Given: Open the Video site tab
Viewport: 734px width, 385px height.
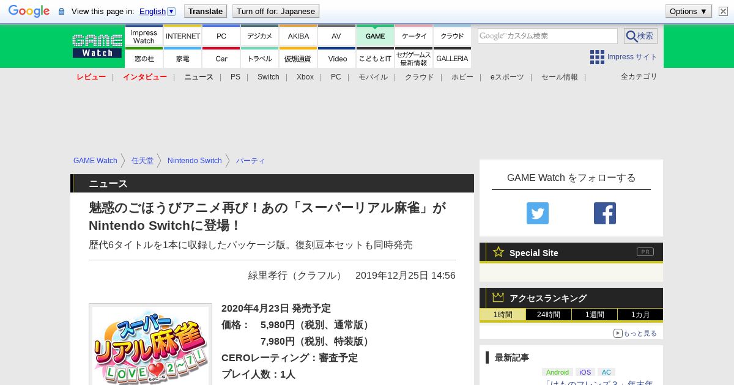Looking at the screenshot, I should coord(336,58).
